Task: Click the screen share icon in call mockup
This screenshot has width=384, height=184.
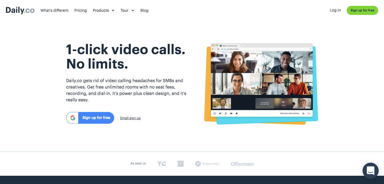Action: click(215, 113)
